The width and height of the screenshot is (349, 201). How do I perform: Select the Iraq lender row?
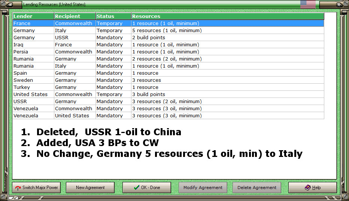click(x=168, y=44)
